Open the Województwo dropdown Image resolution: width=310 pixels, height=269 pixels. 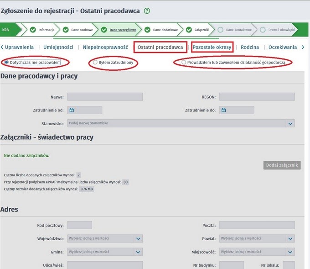click(x=138, y=238)
